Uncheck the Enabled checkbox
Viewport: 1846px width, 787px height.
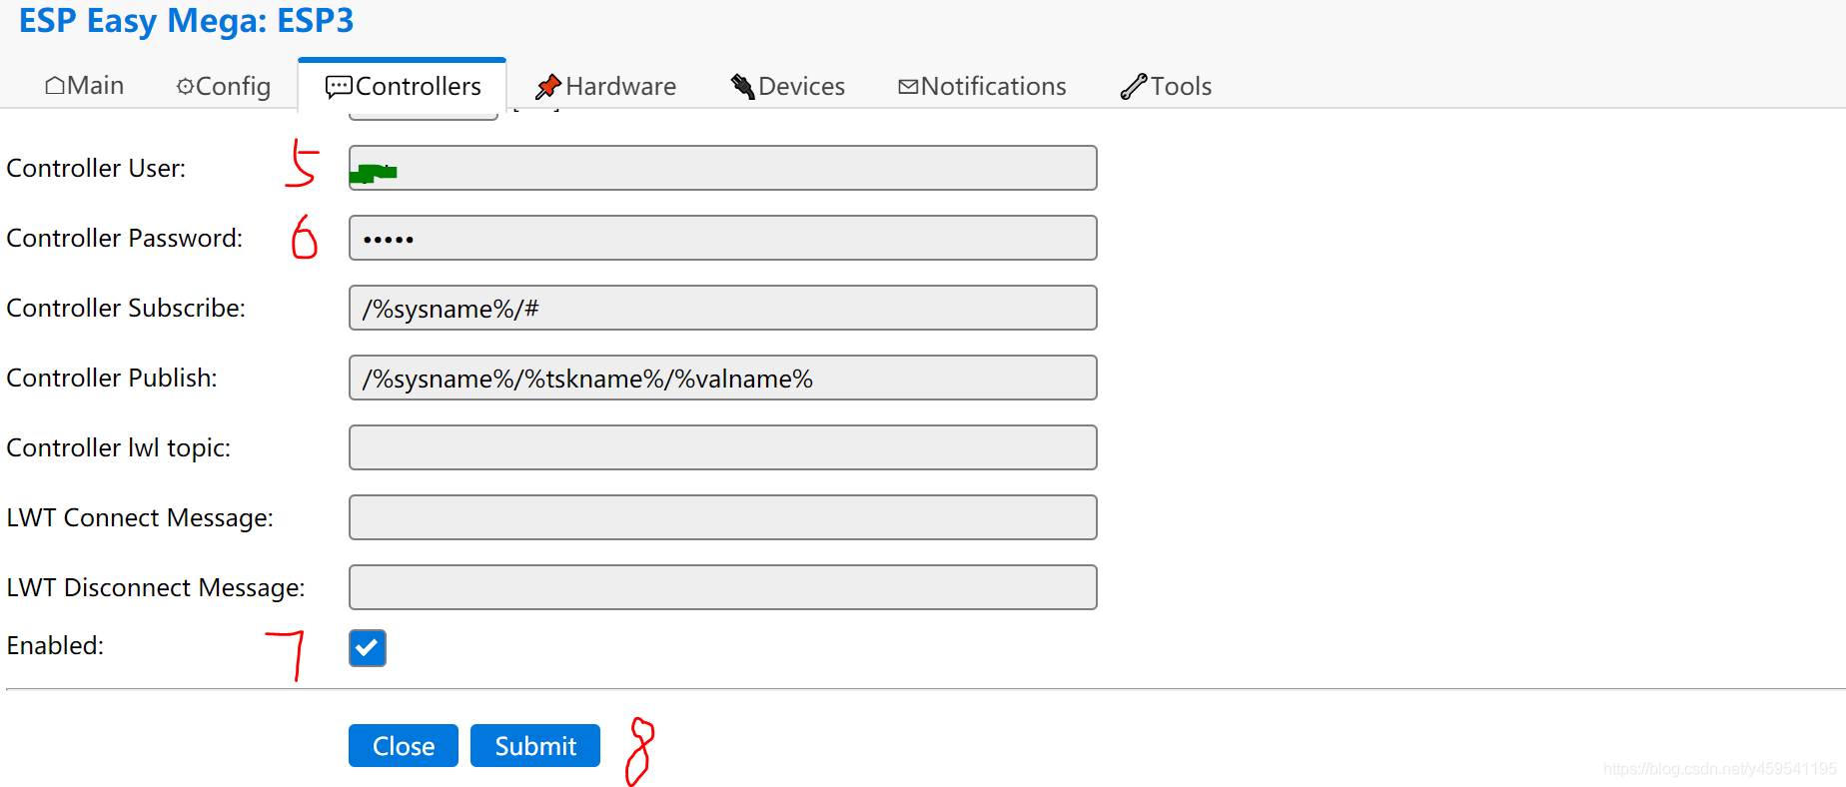(x=368, y=648)
